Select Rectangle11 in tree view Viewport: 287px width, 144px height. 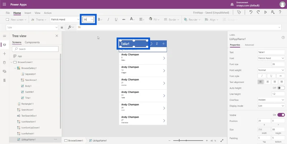pos(28,104)
